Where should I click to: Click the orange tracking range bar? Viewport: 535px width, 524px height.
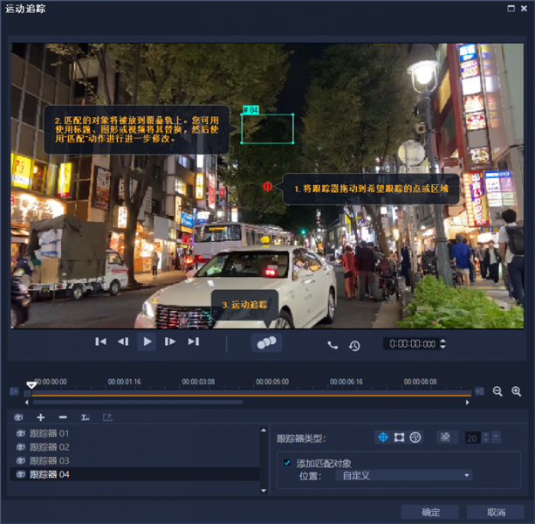pyautogui.click(x=251, y=396)
